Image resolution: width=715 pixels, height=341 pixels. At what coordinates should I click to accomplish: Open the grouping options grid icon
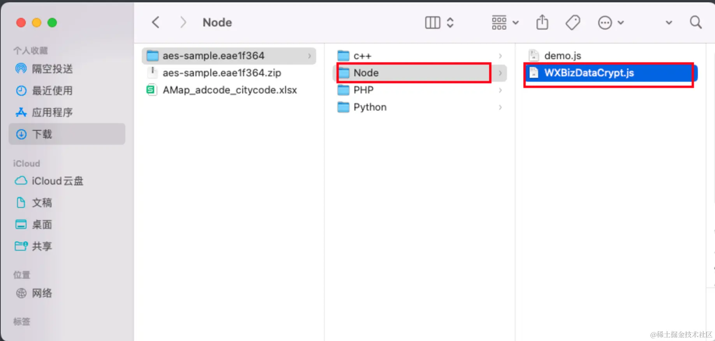coord(499,23)
